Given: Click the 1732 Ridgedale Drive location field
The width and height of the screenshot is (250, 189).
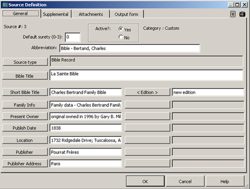Looking at the screenshot, I should pyautogui.click(x=86, y=140).
